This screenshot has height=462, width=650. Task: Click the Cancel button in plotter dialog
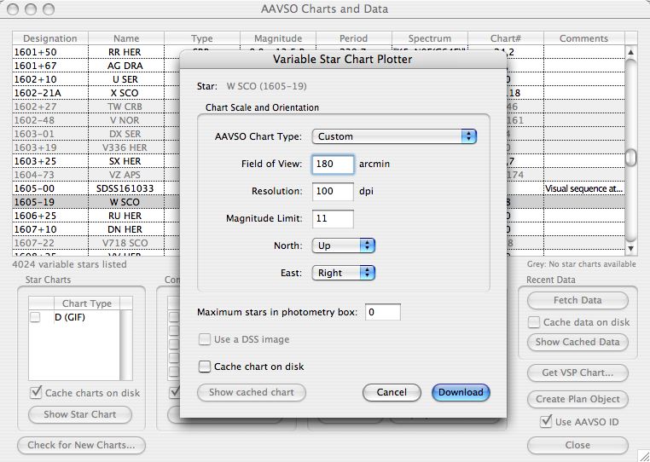(392, 392)
